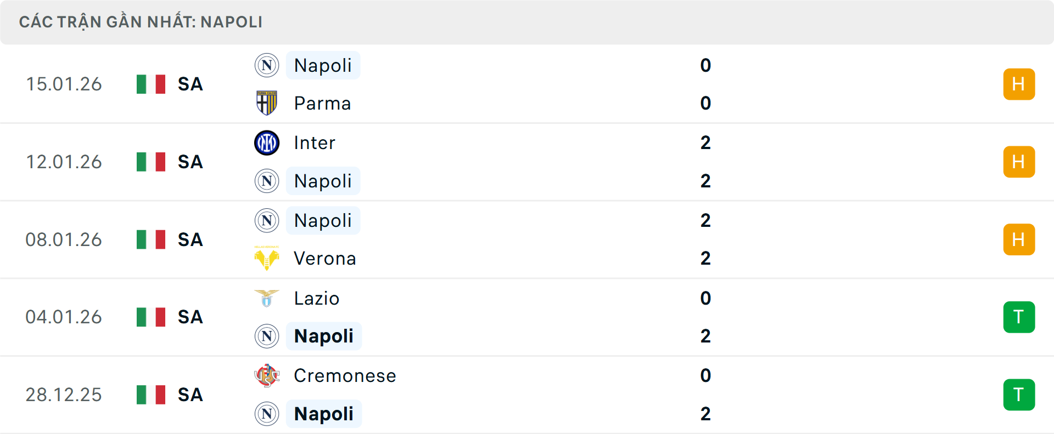Click the Lazio eagle logo
The image size is (1054, 434).
(x=267, y=298)
